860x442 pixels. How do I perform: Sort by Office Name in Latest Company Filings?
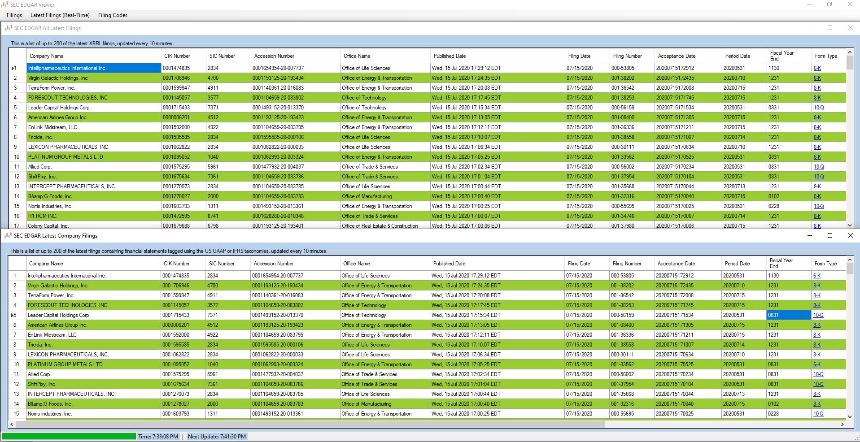click(385, 264)
